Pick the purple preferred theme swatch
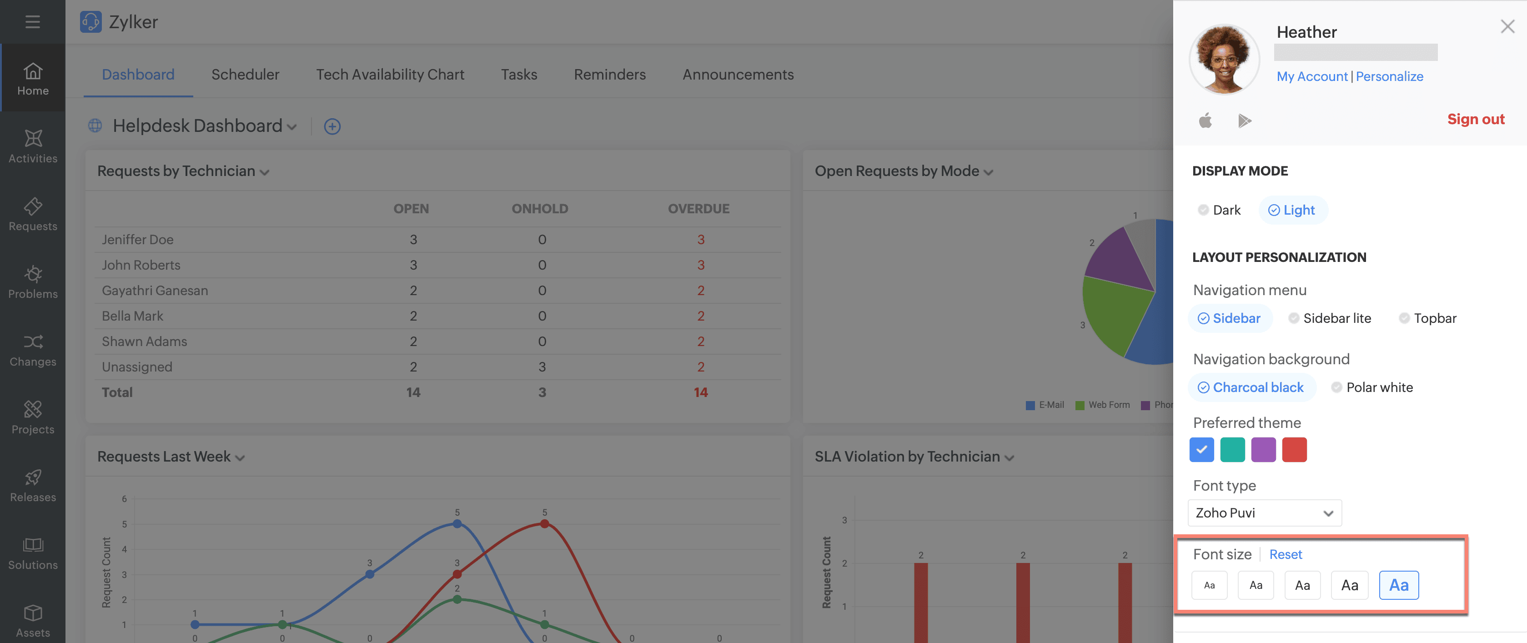Viewport: 1527px width, 643px height. [1263, 450]
